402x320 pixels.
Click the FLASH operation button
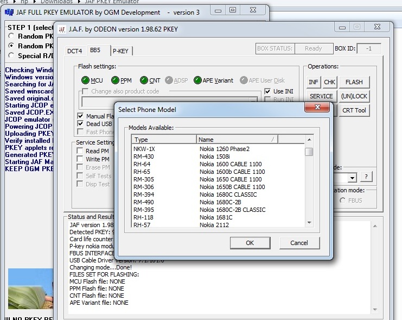354,82
